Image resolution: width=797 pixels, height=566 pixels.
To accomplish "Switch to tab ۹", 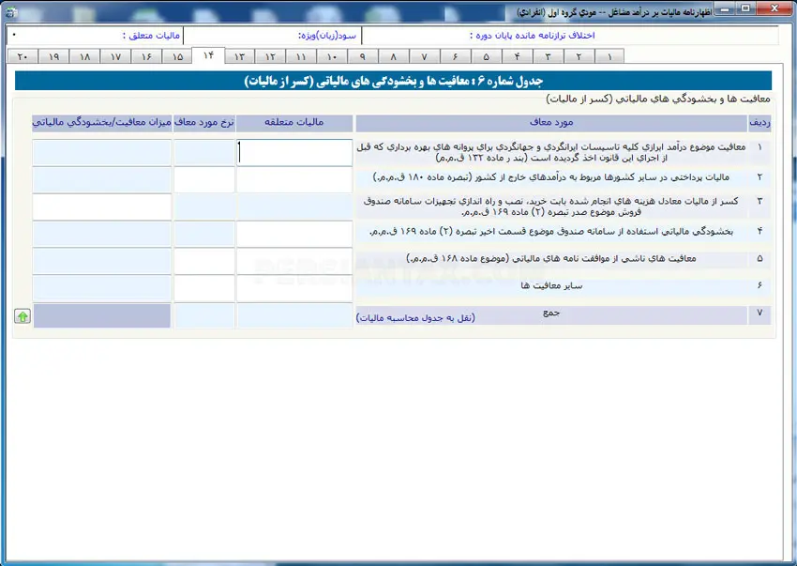I will click(x=363, y=56).
